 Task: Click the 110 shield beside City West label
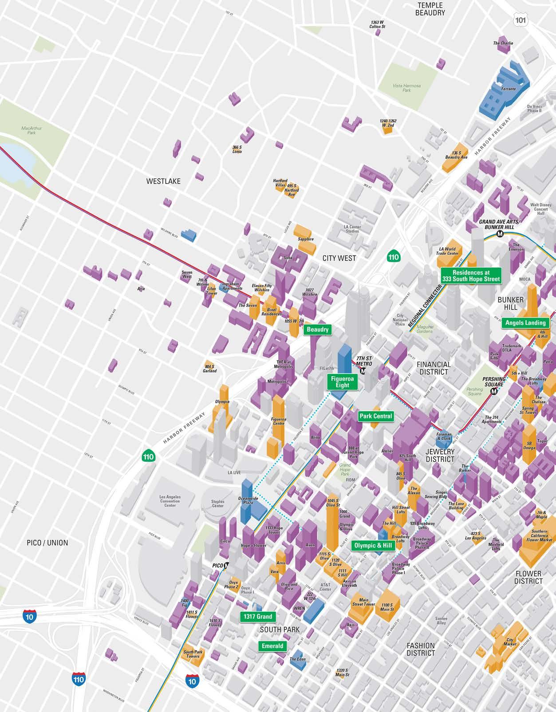click(x=394, y=256)
